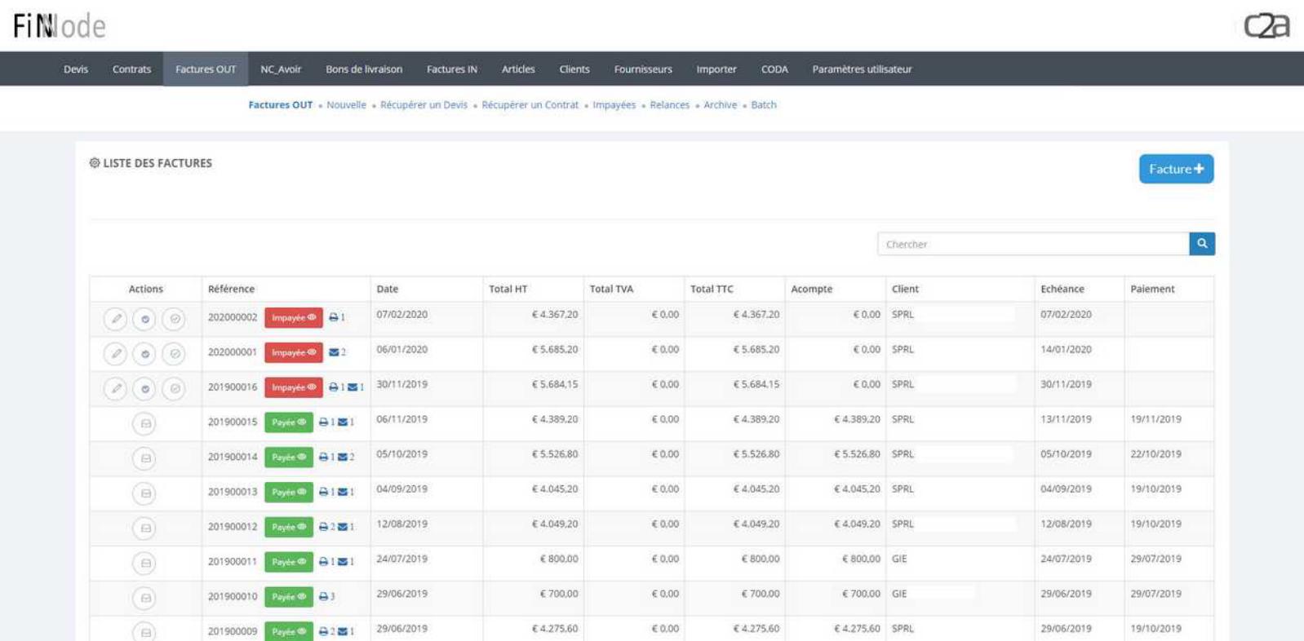The height and width of the screenshot is (641, 1304).
Task: Click the Total TTC column header
Action: click(x=712, y=289)
